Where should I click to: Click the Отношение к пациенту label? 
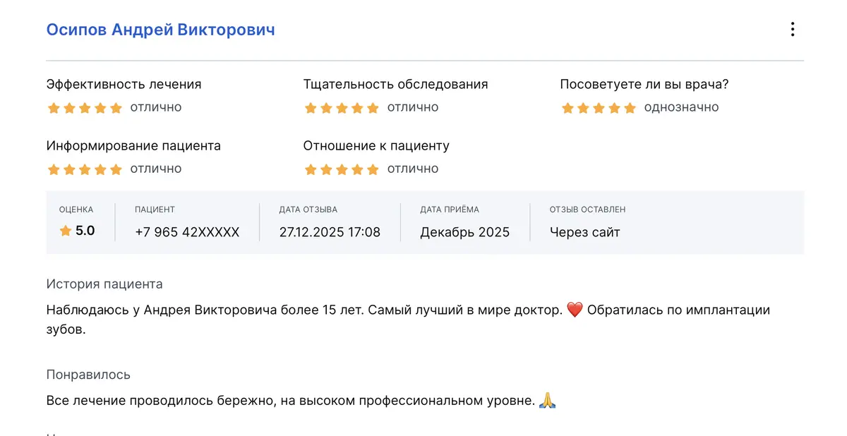pyautogui.click(x=376, y=146)
